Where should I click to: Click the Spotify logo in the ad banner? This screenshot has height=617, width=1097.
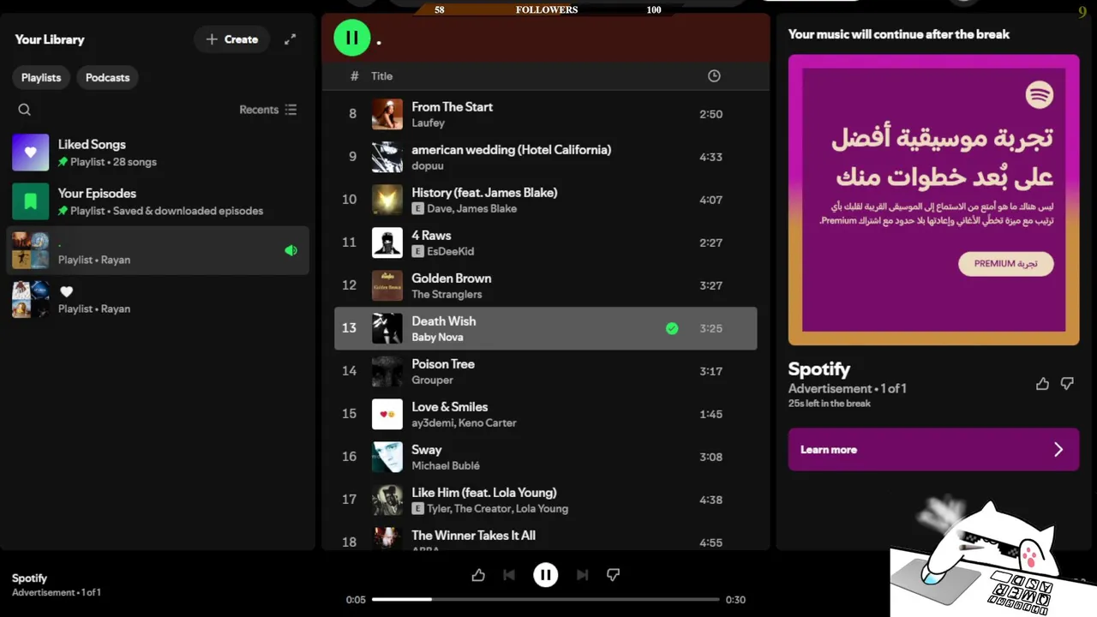(x=1040, y=94)
